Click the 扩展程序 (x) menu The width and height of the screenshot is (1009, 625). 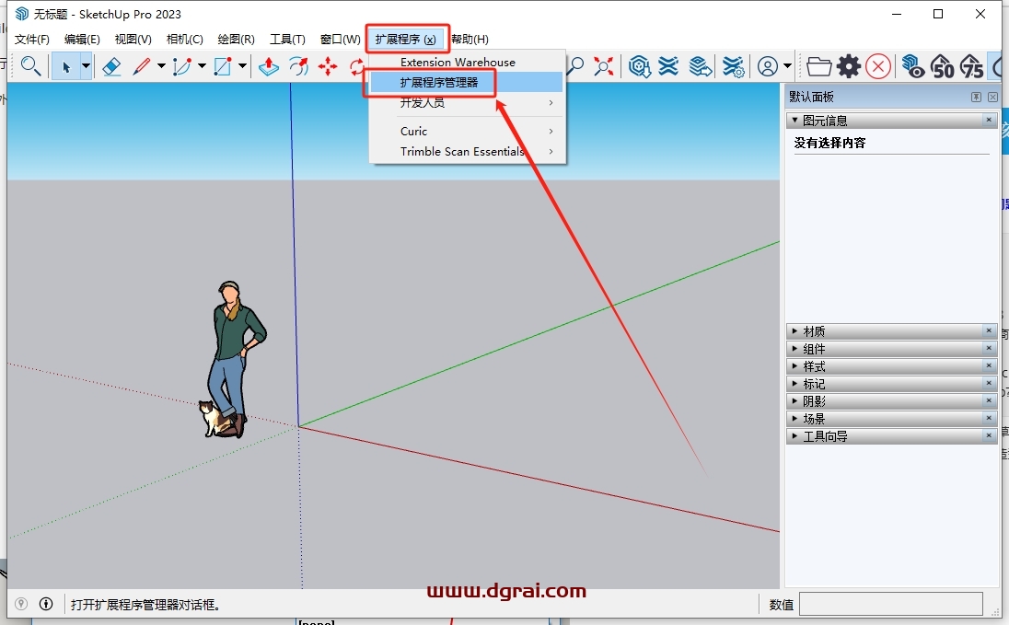point(406,40)
